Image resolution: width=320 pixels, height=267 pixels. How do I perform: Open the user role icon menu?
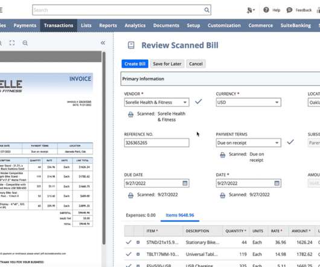pos(251,10)
